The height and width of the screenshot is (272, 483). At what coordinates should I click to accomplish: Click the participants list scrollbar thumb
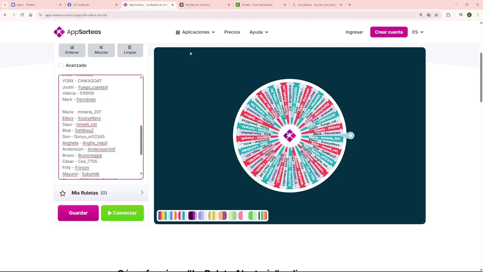point(141,140)
